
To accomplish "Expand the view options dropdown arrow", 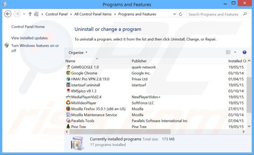I will 235,52.
